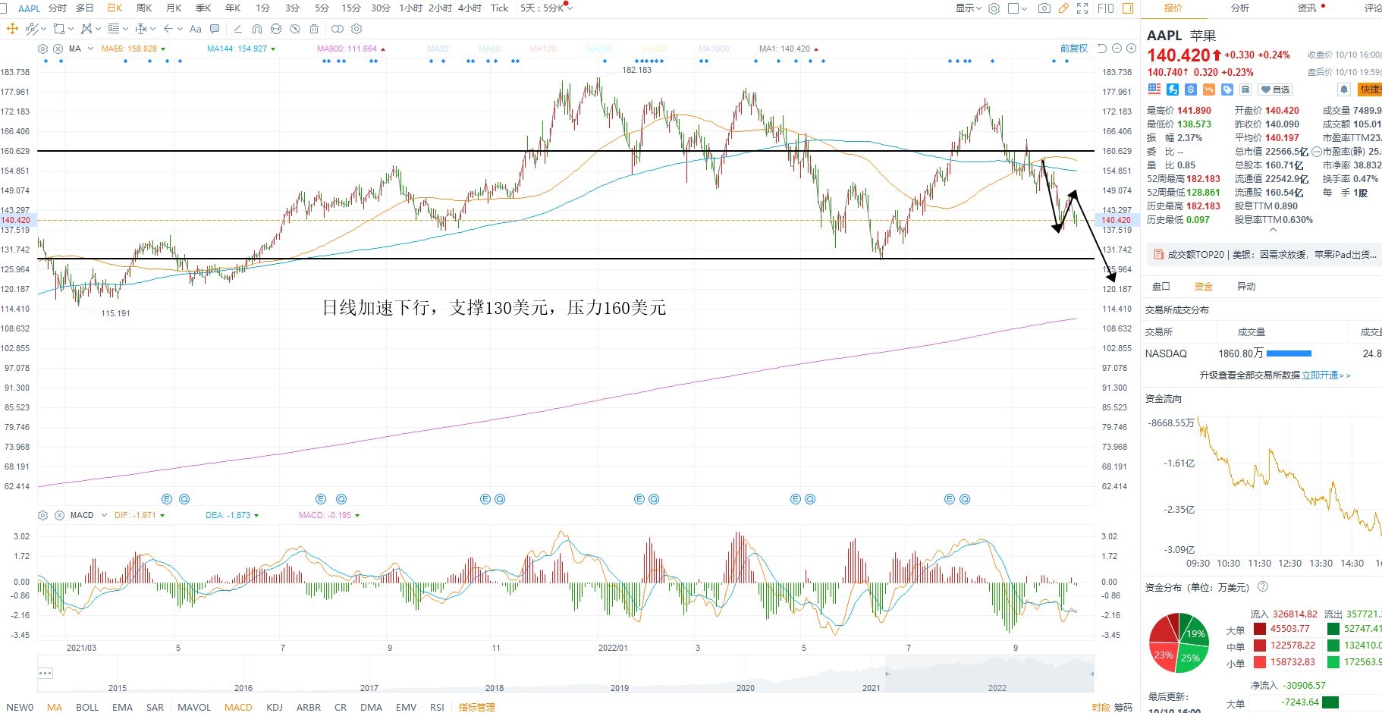This screenshot has height=713, width=1382.
Task: Take a chart screenshot with the camera
Action: (1044, 8)
